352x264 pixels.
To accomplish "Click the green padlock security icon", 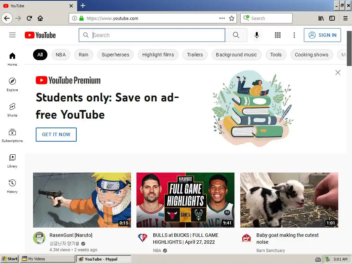I will click(x=81, y=18).
